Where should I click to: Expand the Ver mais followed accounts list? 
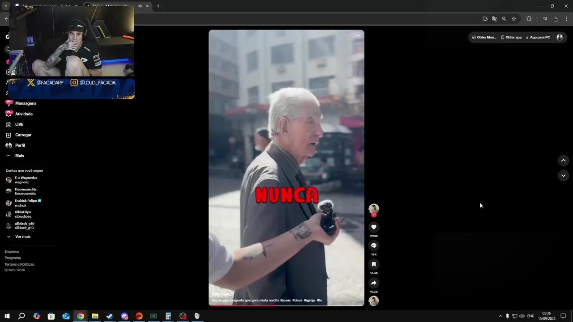click(x=18, y=237)
